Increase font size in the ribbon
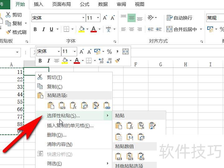The width and height of the screenshot is (224, 168). point(105,18)
